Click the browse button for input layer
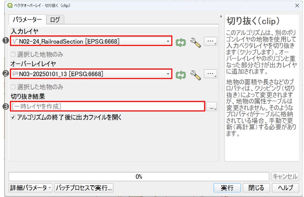Screen dimensions: 304x197 click(x=210, y=41)
